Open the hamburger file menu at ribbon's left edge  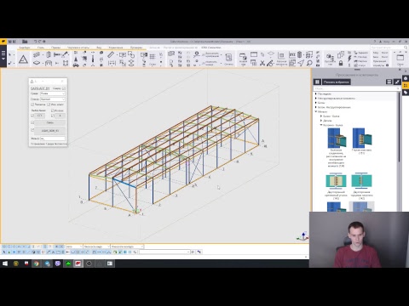coord(3,54)
